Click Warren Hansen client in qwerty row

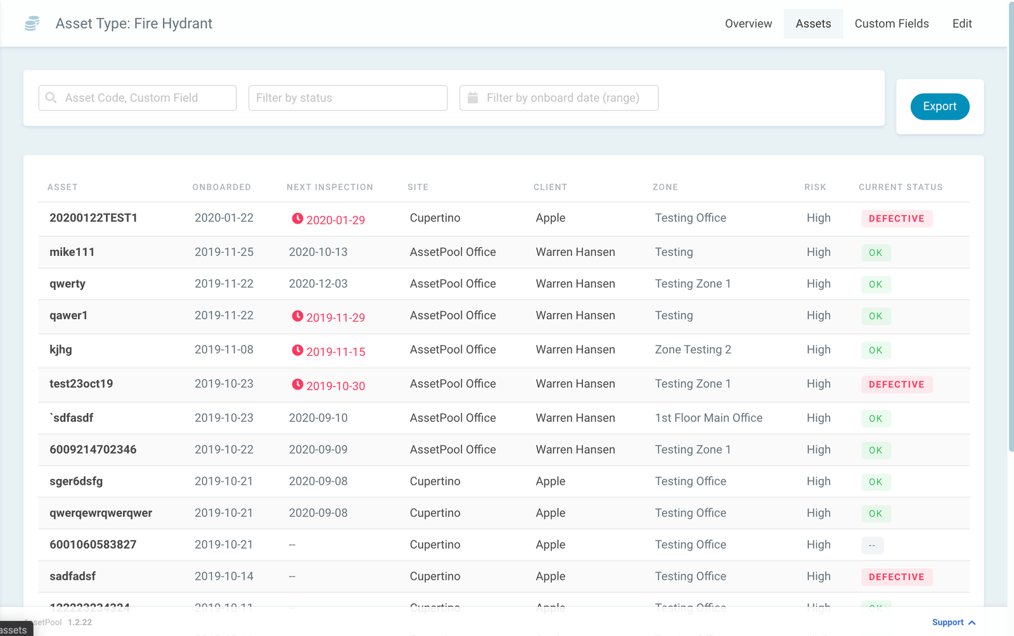click(575, 284)
